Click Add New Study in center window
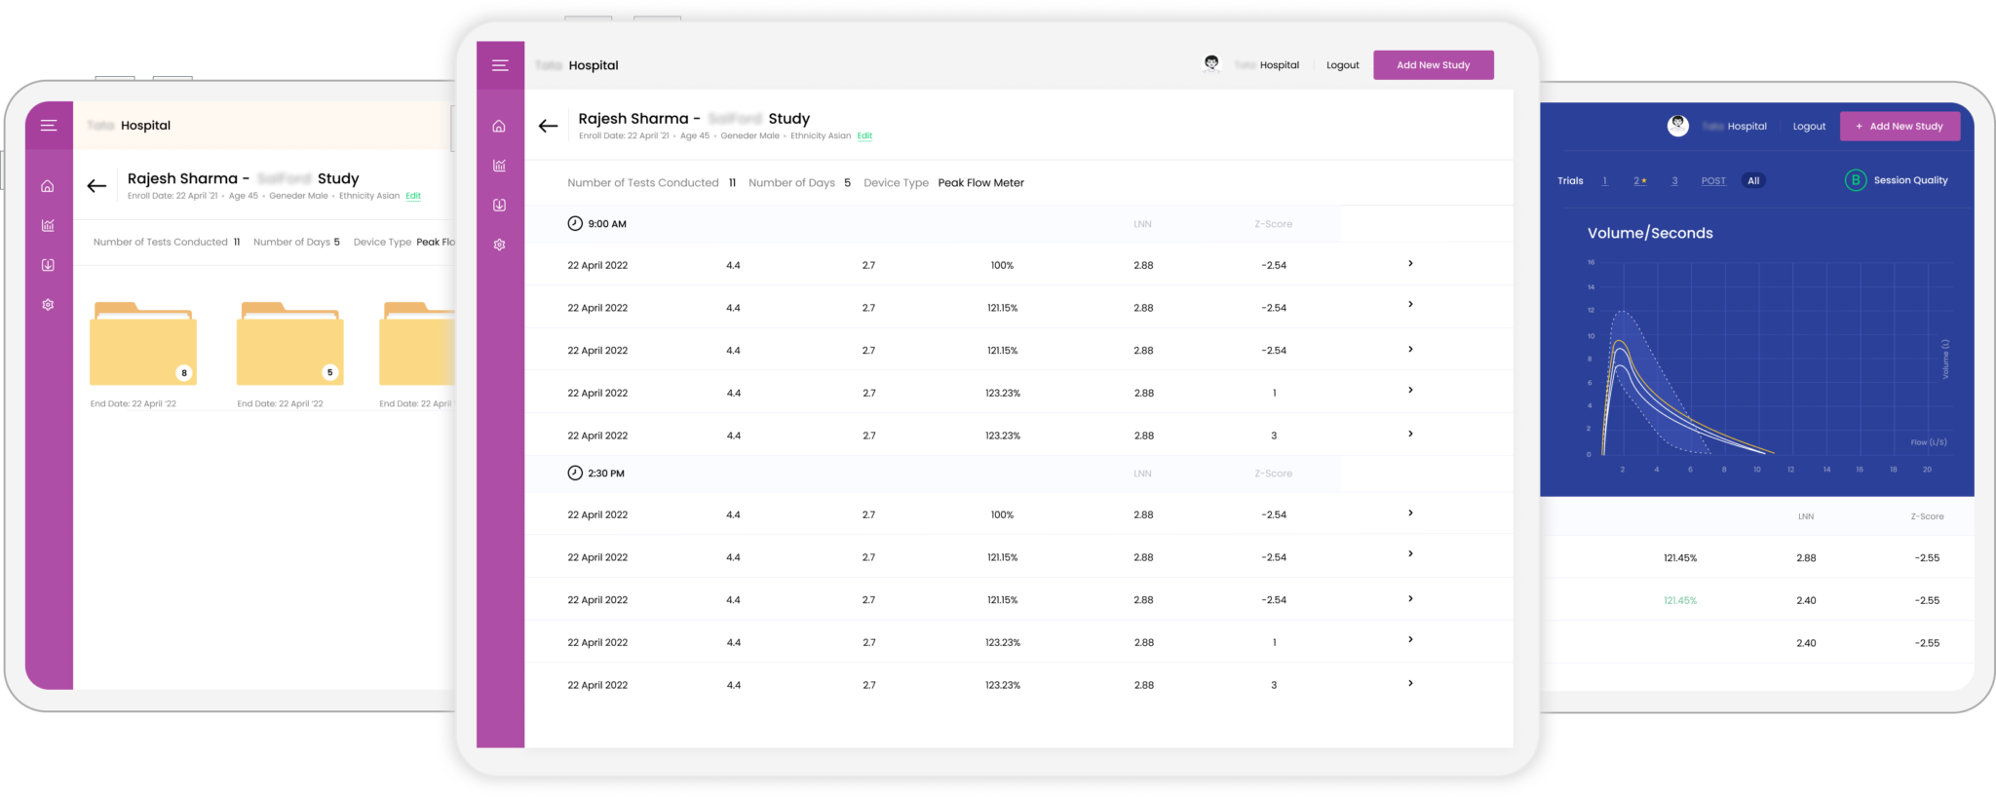1996x797 pixels. 1434,65
